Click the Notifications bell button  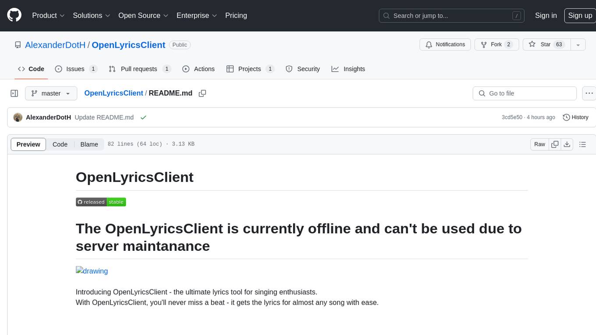click(x=445, y=45)
